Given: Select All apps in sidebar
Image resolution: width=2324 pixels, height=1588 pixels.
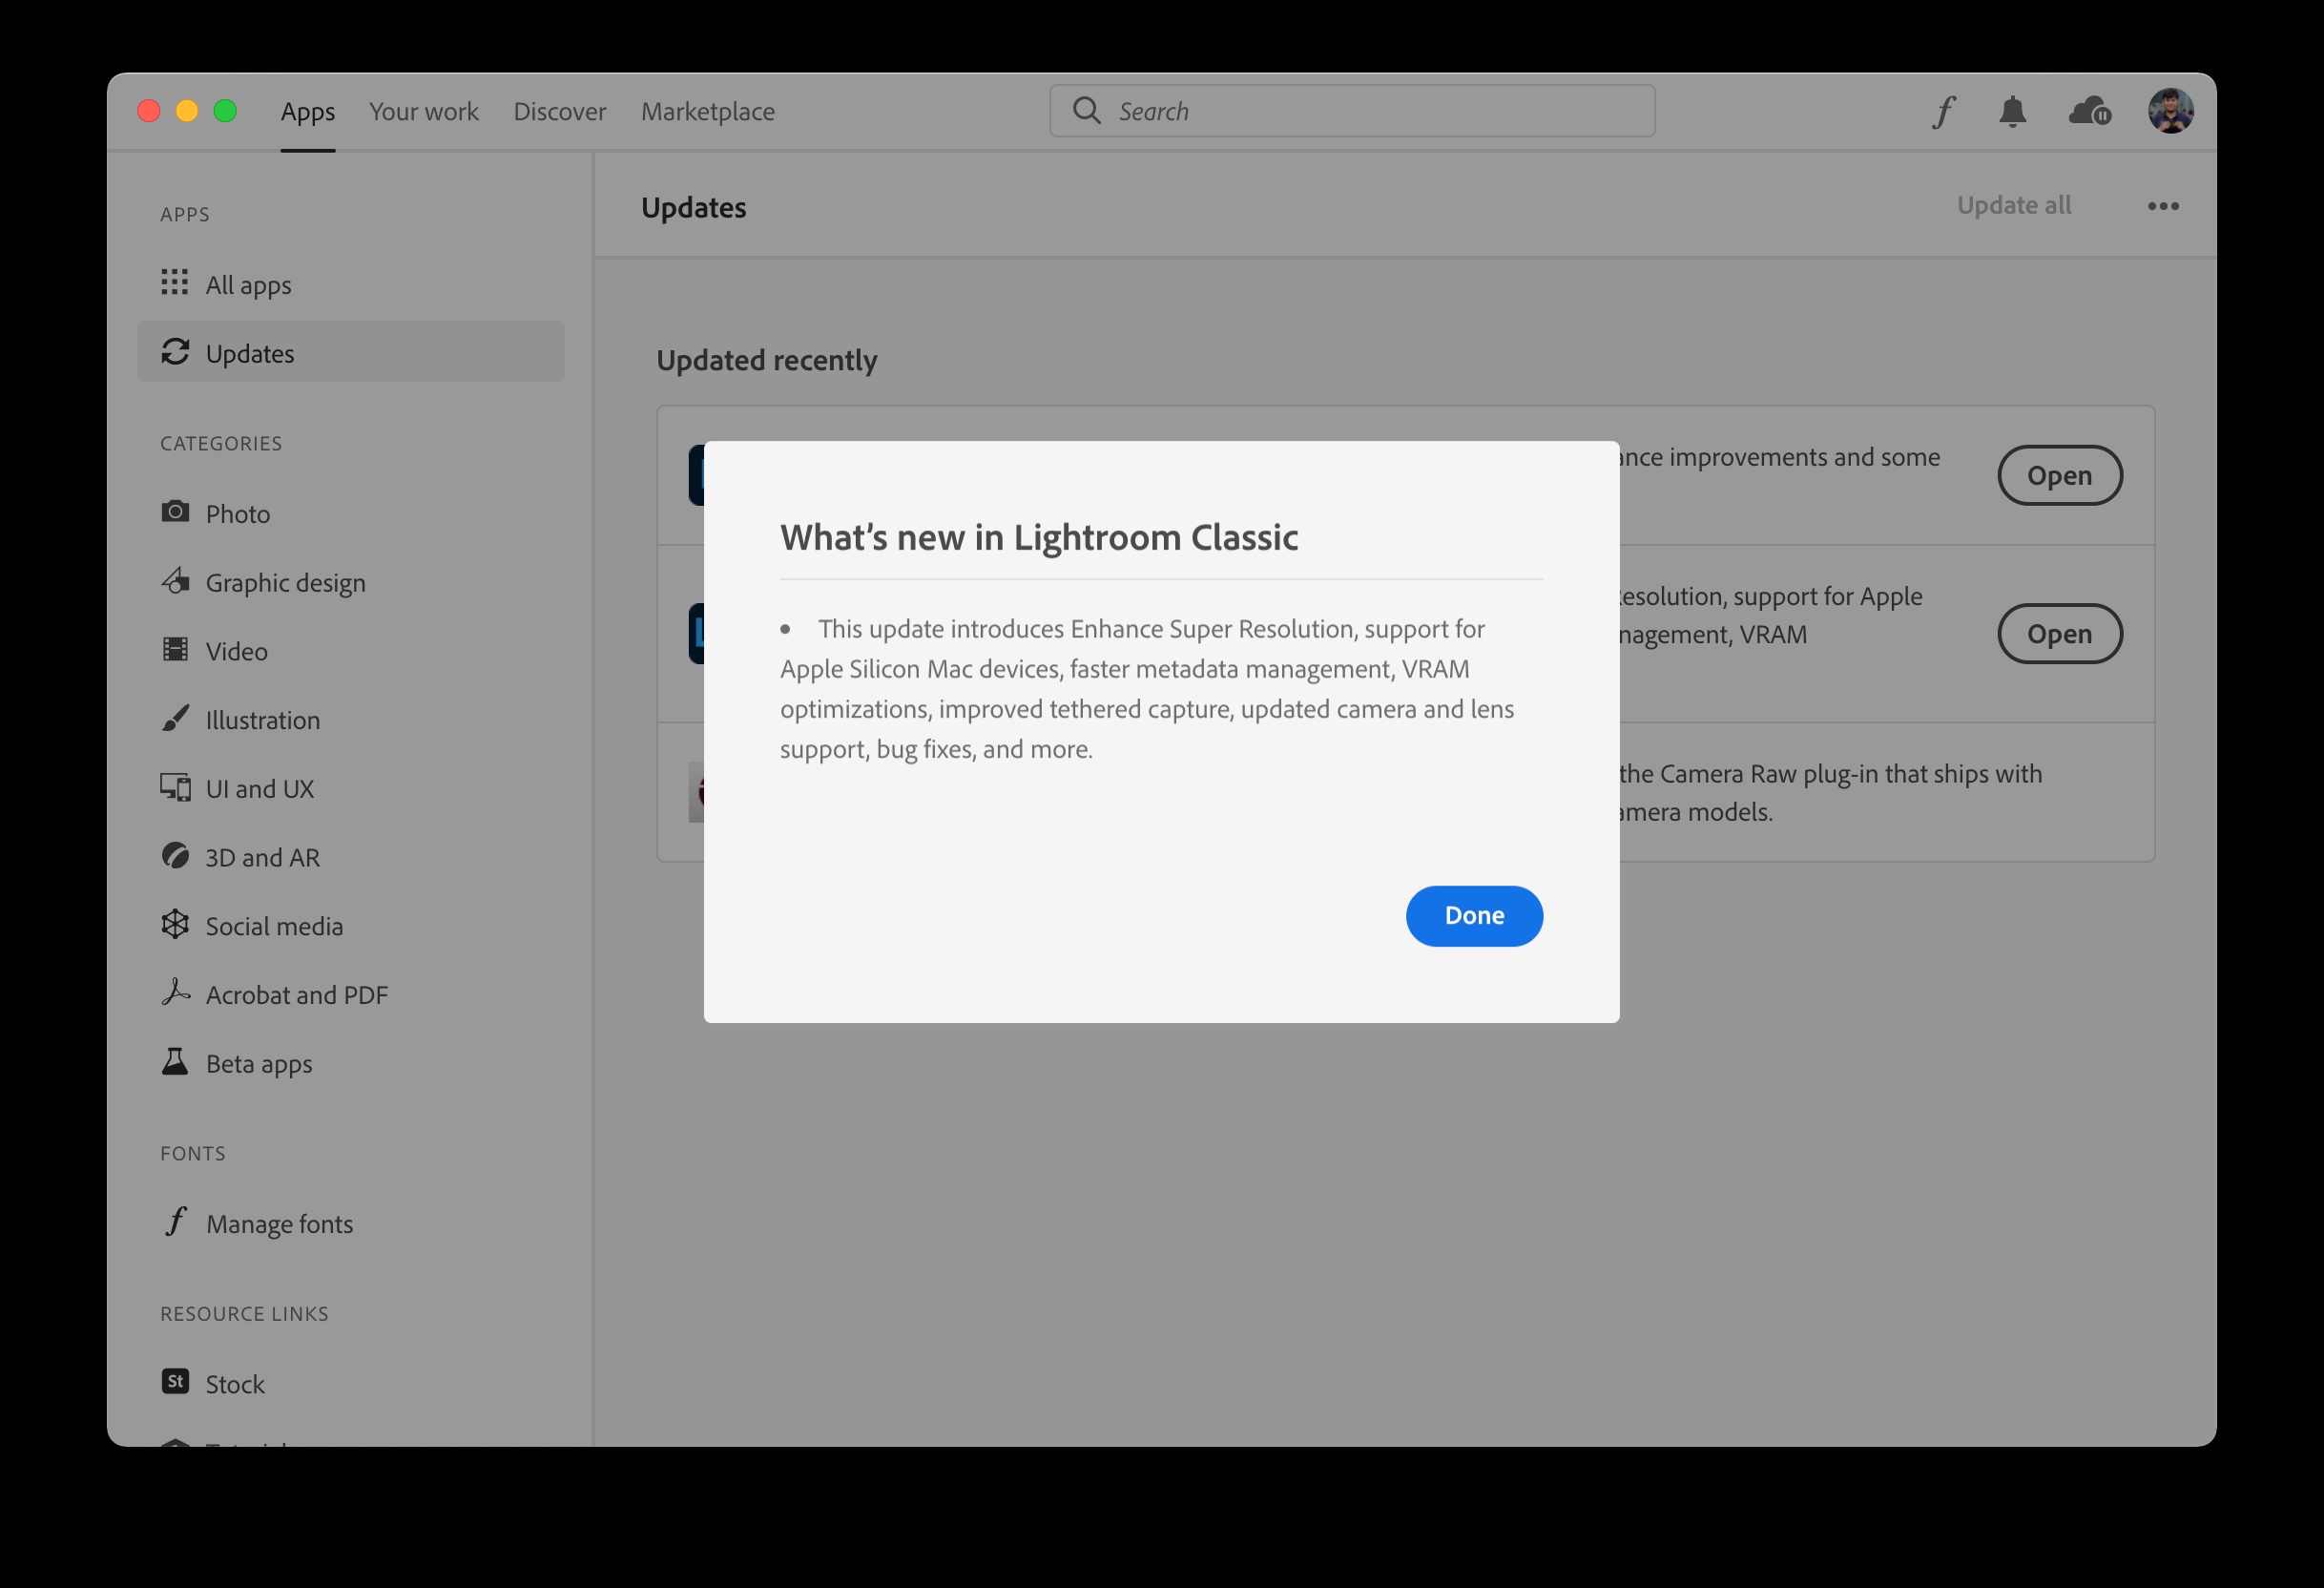Looking at the screenshot, I should pos(248,285).
